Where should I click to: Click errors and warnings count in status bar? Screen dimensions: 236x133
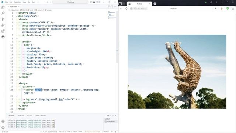click(5, 132)
